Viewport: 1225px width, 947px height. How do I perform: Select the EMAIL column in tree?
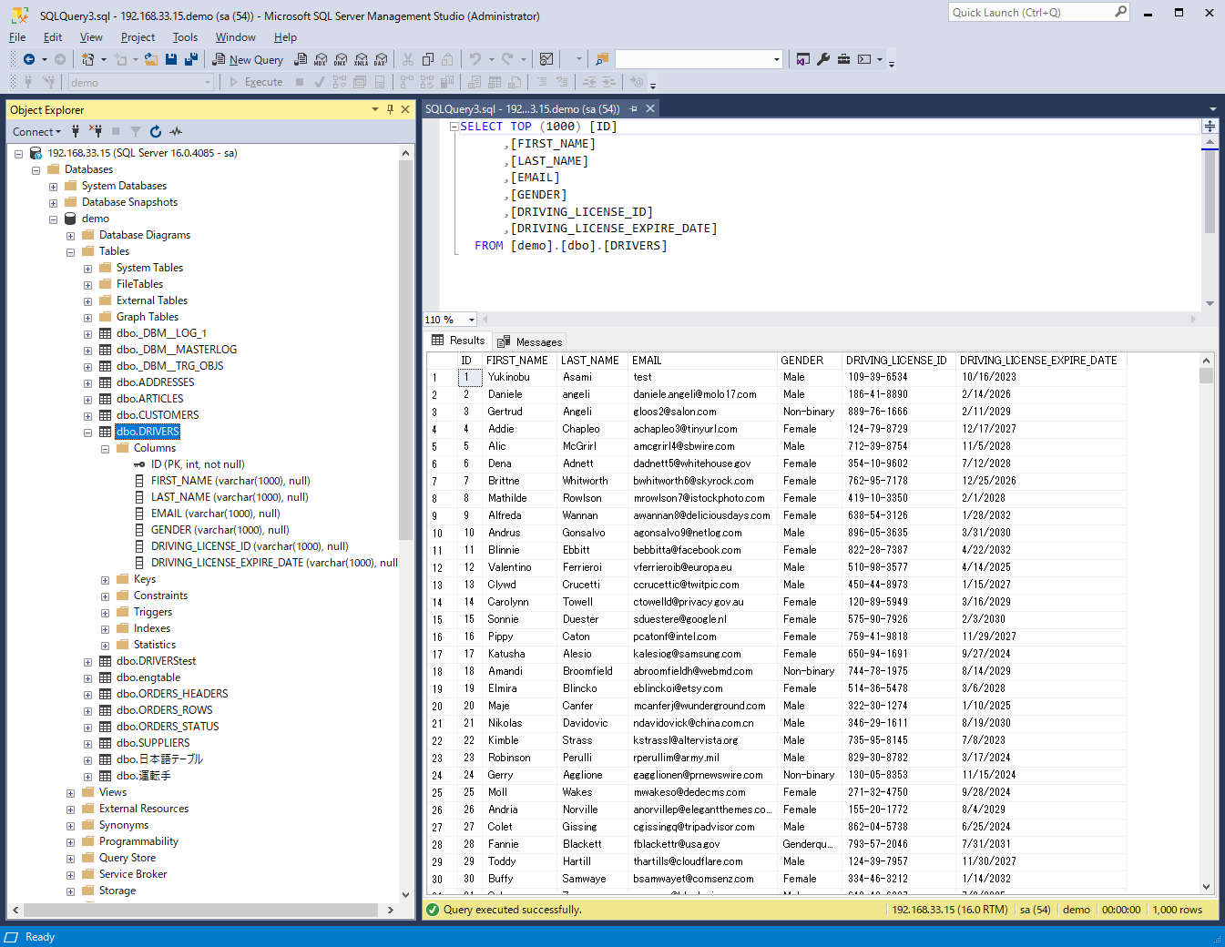tap(215, 514)
